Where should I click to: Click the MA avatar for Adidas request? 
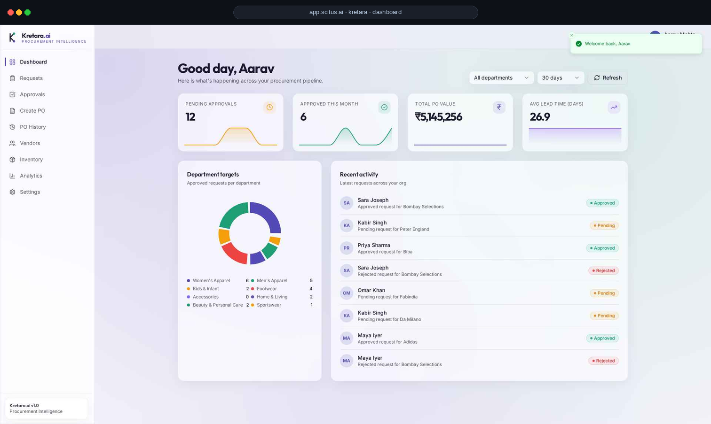point(347,338)
